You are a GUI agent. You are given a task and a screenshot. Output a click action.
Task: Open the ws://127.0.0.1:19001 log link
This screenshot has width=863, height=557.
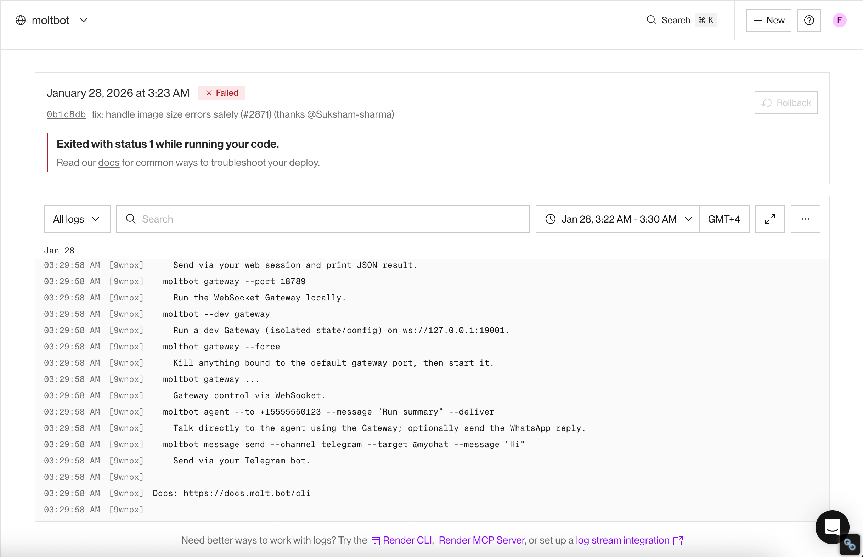456,330
